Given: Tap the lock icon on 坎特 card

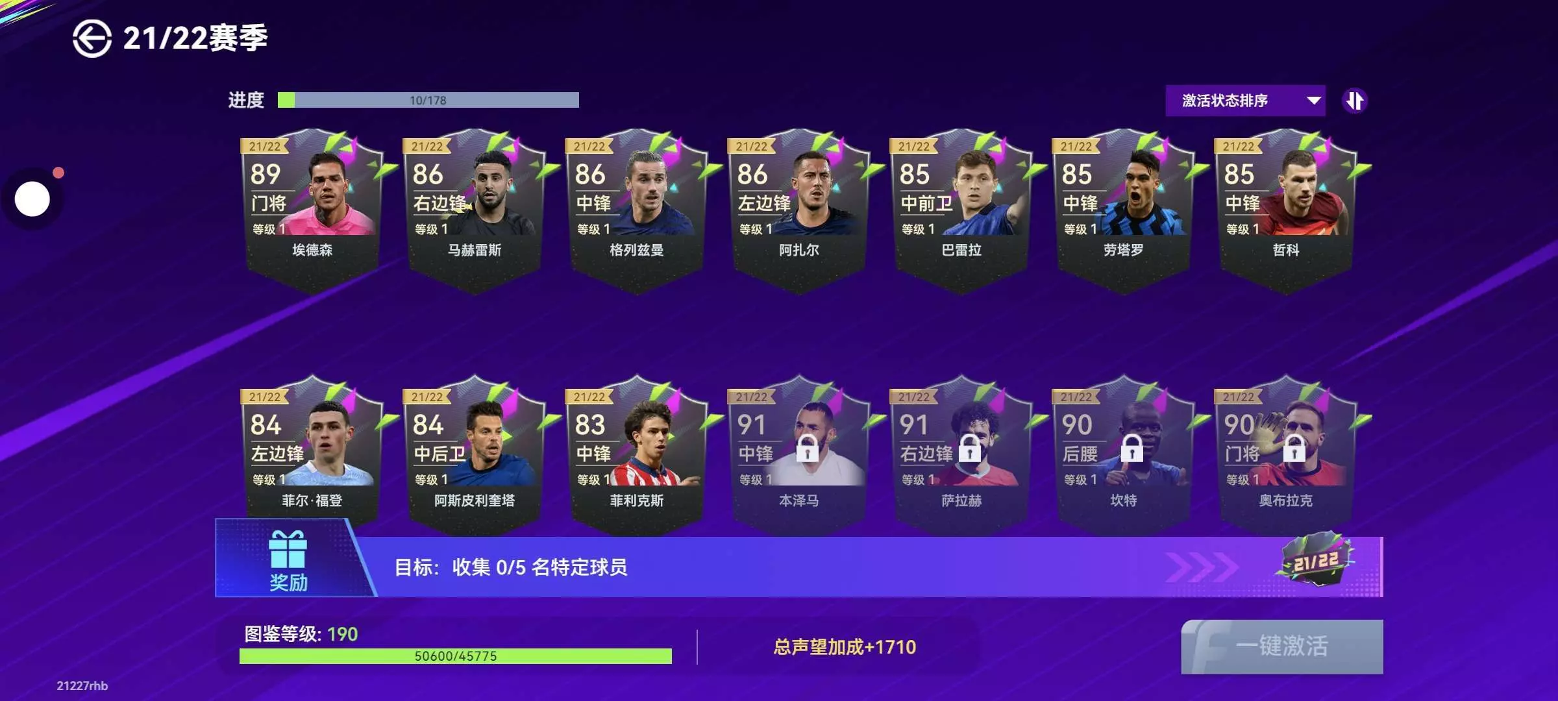Looking at the screenshot, I should coord(1131,448).
